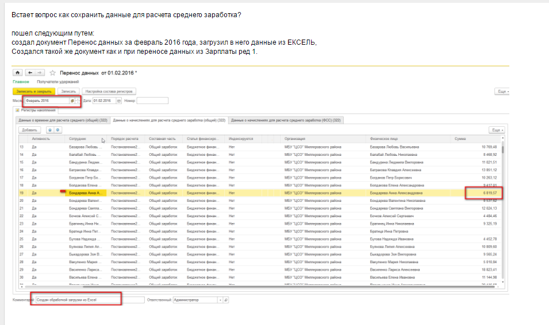Move row up with blue up arrow
Viewport: 549px width, 325px height.
tap(49, 130)
